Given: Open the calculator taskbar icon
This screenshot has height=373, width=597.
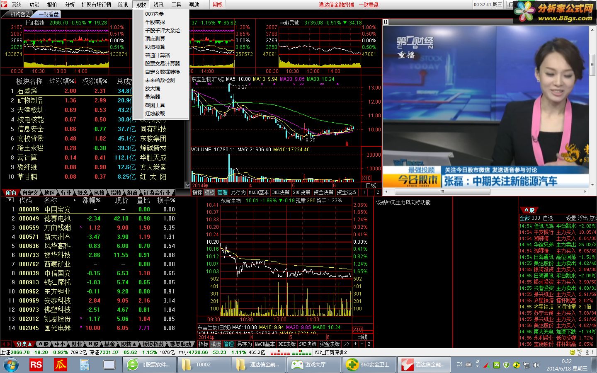Looking at the screenshot, I should pyautogui.click(x=85, y=365).
